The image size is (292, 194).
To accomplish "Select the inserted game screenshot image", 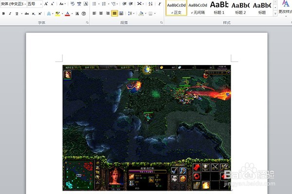I will point(146,128).
